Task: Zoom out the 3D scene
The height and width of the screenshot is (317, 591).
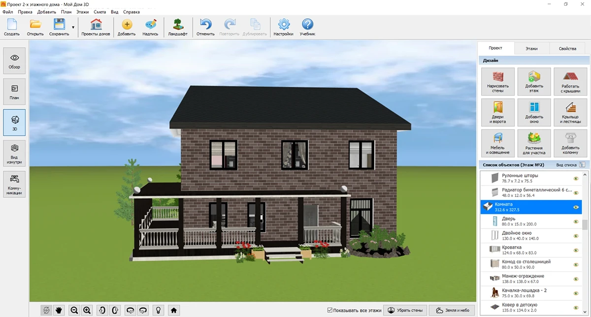Action: pos(74,310)
